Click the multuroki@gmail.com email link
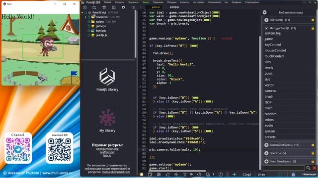318x178 pixels. tap(116, 172)
